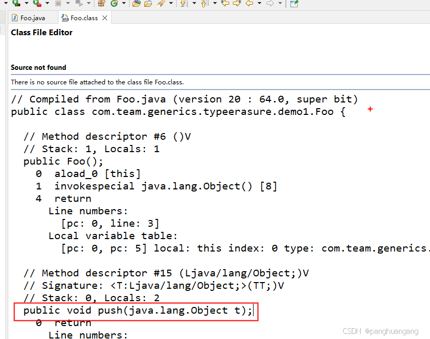Click the 'public Foo();' constructor line

click(x=63, y=161)
